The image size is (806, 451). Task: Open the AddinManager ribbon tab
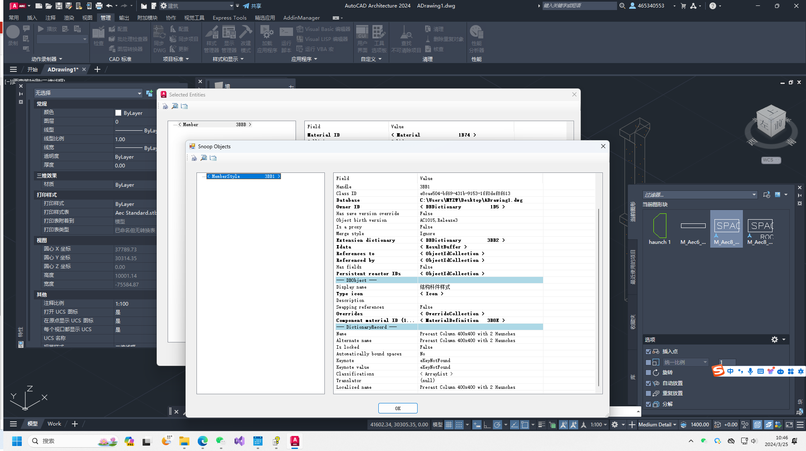pyautogui.click(x=301, y=18)
